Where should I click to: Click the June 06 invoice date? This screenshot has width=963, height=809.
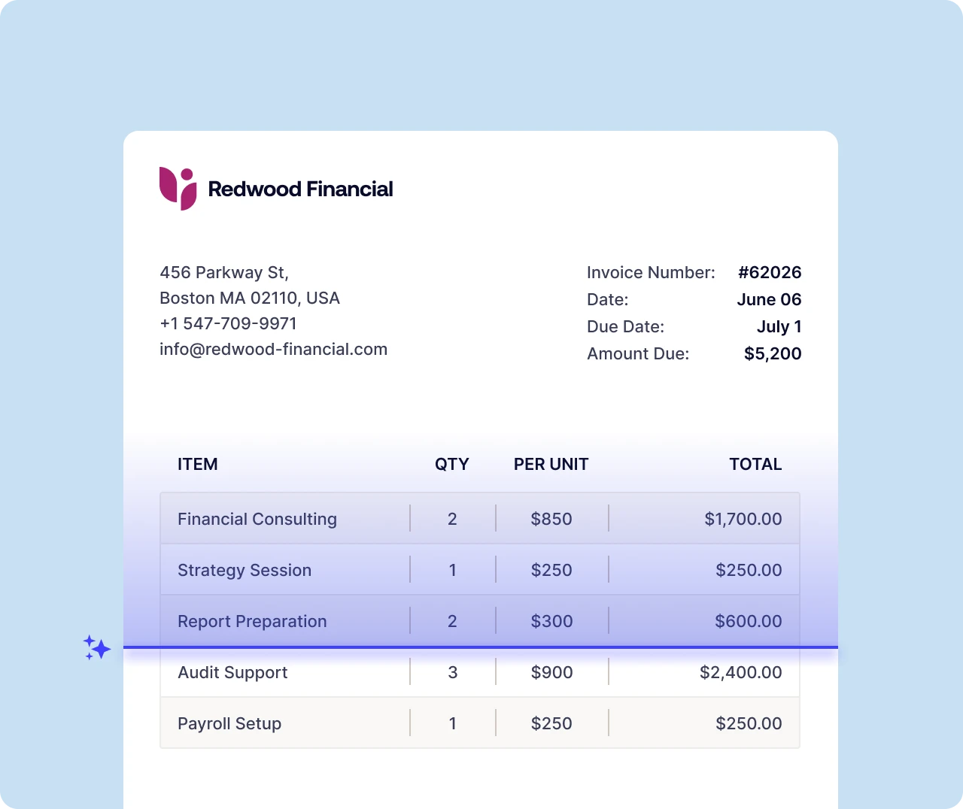tap(769, 299)
